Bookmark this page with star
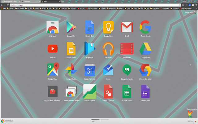198x124 pixels. coord(180,5)
